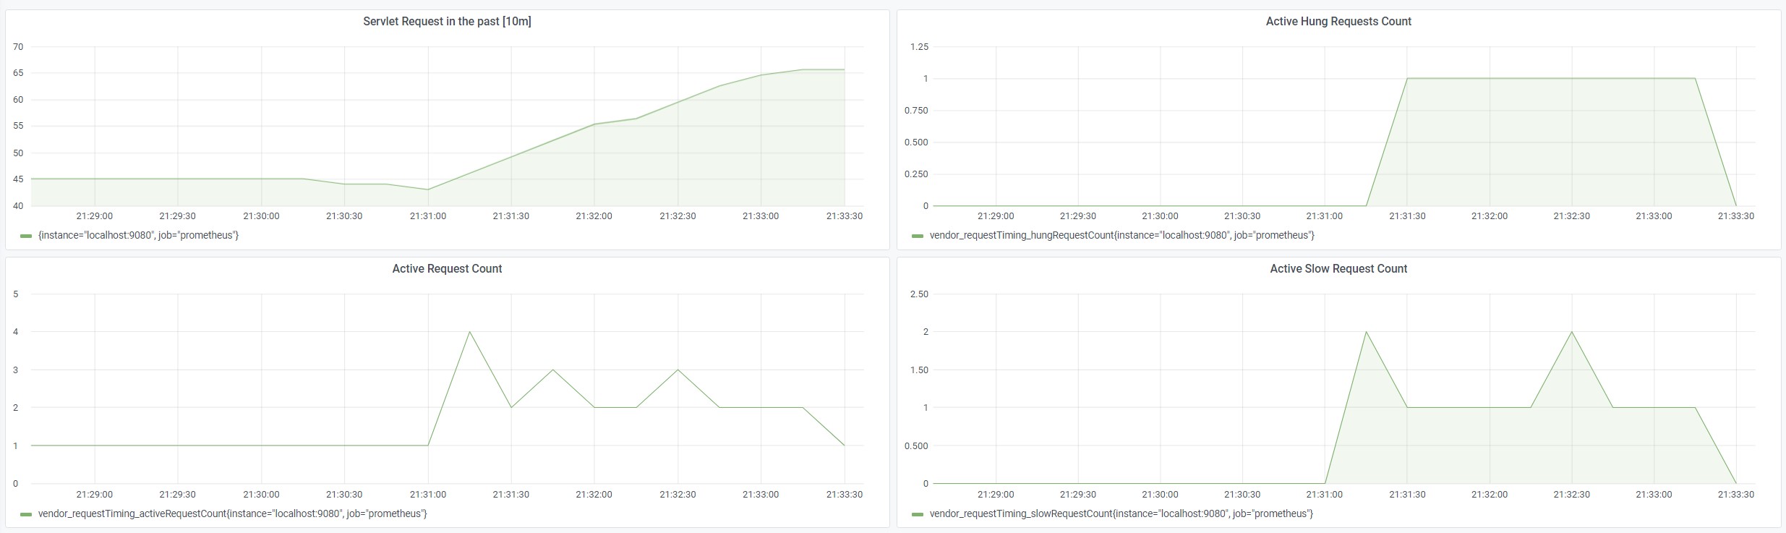Viewport: 1786px width, 533px height.
Task: Toggle the Servlet Request legend series label
Action: point(138,236)
